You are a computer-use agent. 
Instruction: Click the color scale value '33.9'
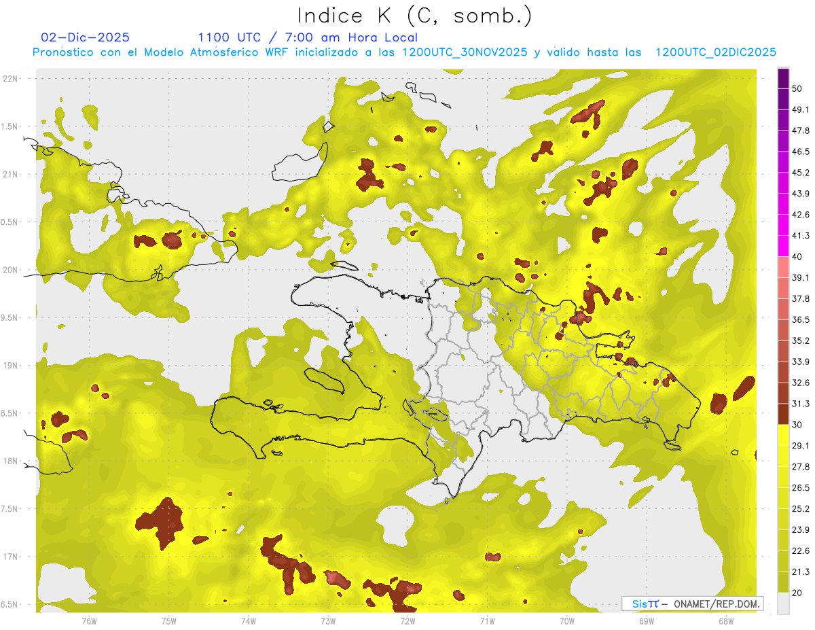801,362
